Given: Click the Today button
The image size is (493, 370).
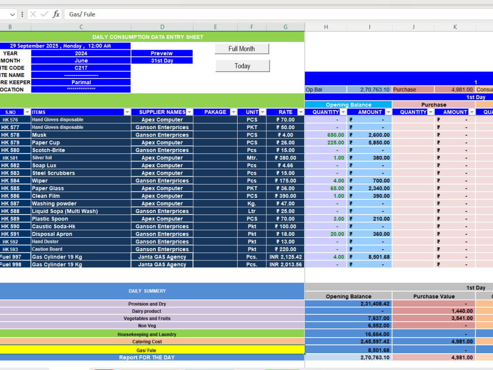Looking at the screenshot, I should 243,66.
